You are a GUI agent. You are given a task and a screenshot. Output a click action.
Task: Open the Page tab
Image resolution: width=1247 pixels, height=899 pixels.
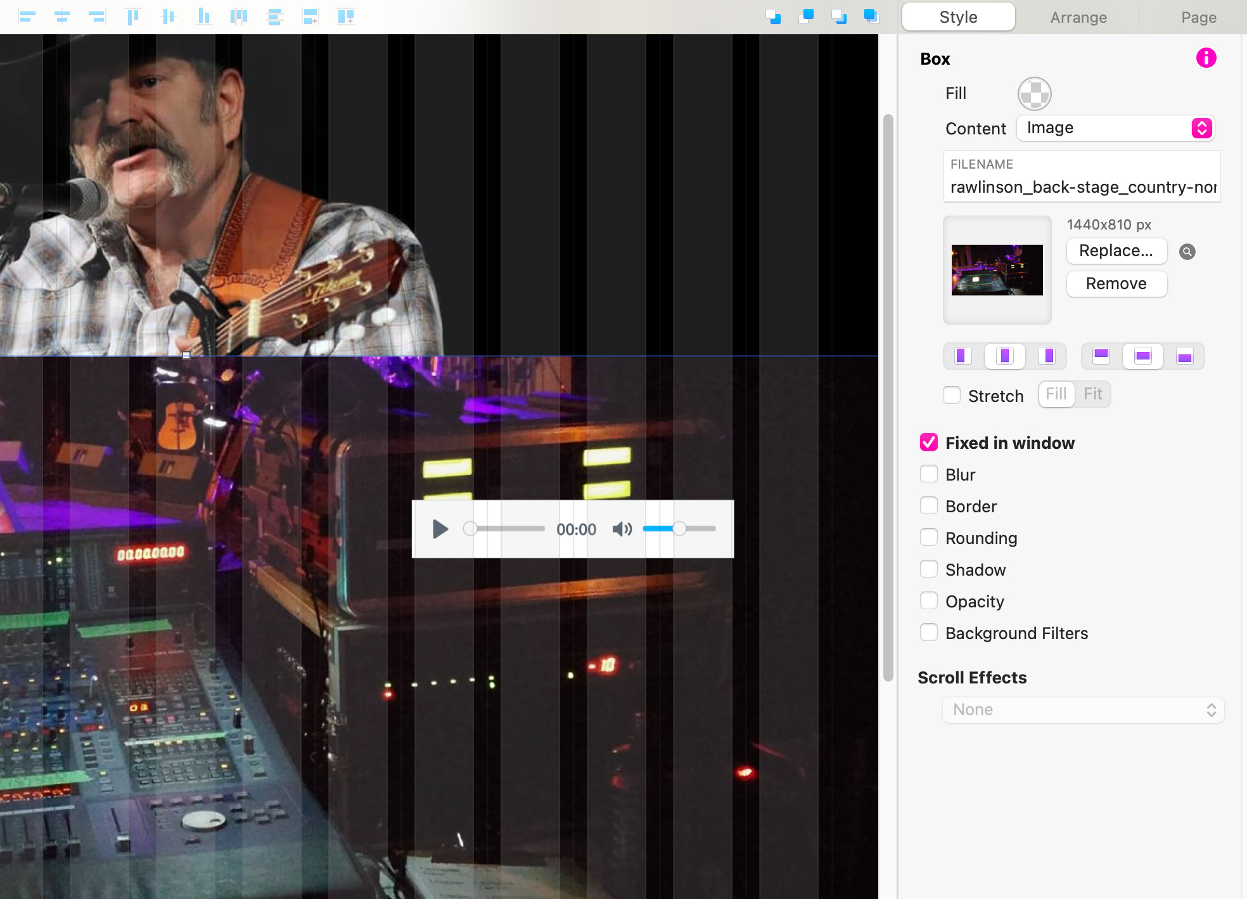[x=1198, y=17]
